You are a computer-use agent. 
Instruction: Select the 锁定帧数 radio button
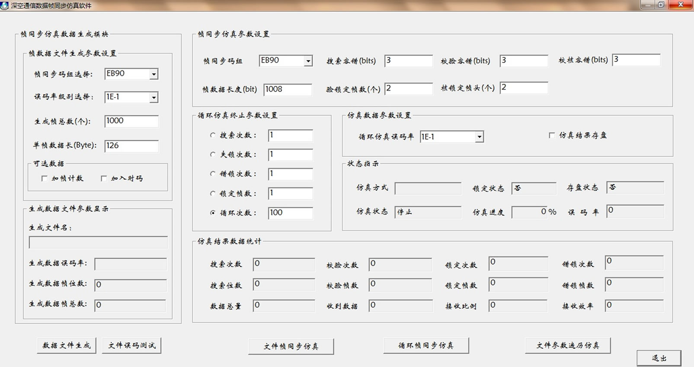tap(213, 193)
